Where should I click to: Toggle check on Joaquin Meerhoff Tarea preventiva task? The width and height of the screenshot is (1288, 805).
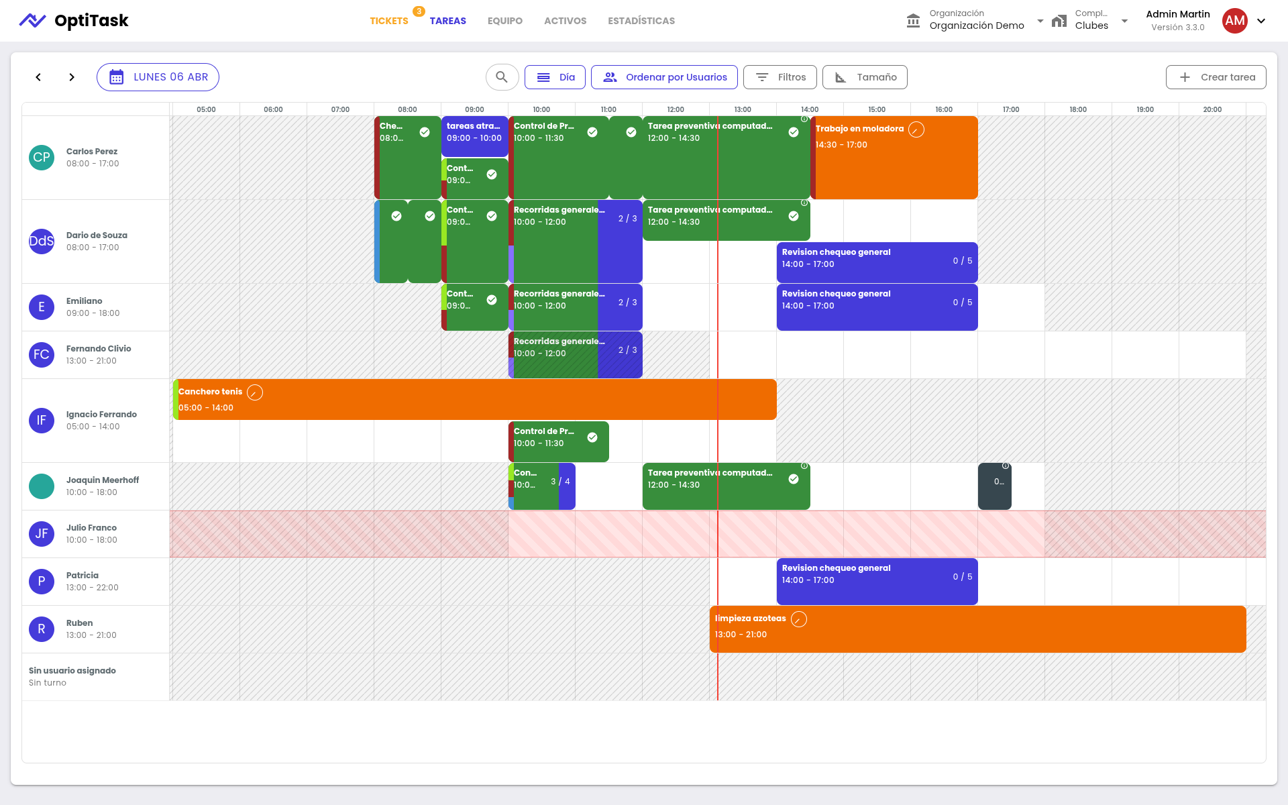pyautogui.click(x=794, y=479)
